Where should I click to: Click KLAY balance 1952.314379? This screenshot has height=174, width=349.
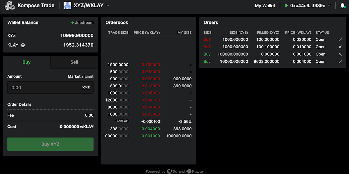point(78,45)
